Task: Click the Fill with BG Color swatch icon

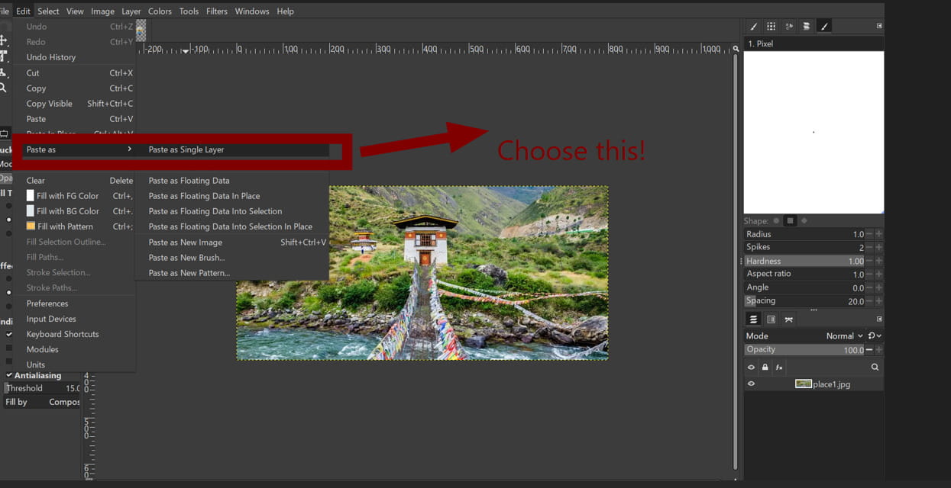Action: [x=31, y=211]
